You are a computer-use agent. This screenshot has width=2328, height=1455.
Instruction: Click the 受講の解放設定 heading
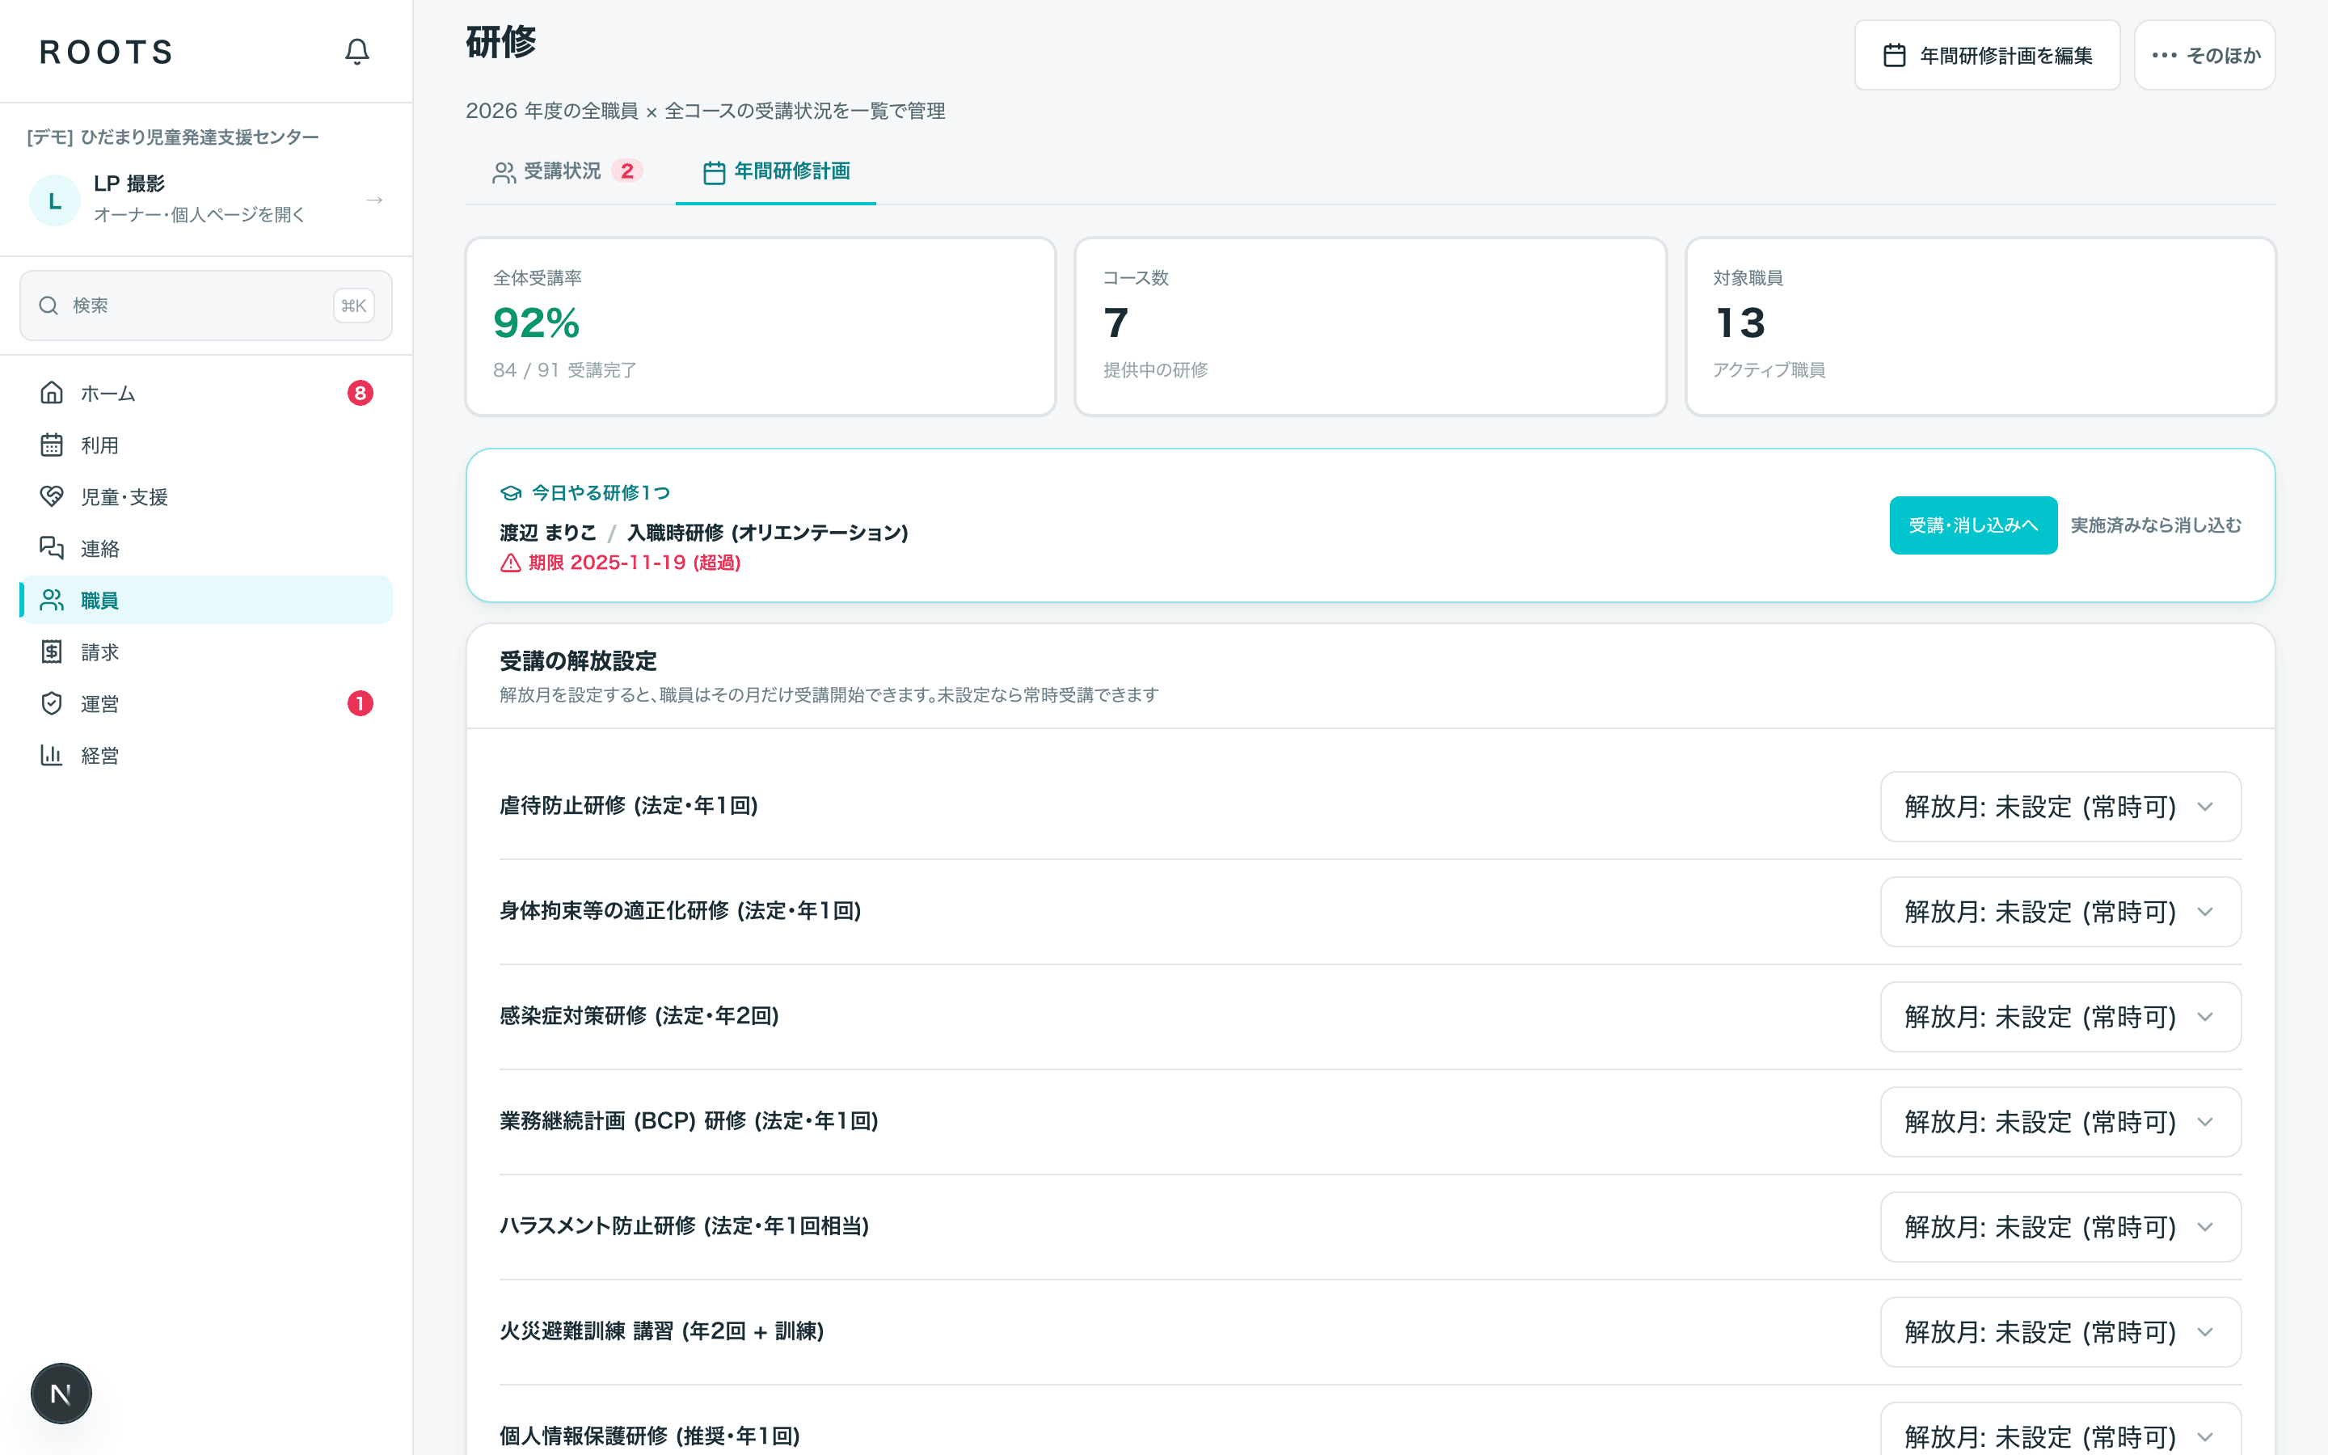[x=578, y=661]
